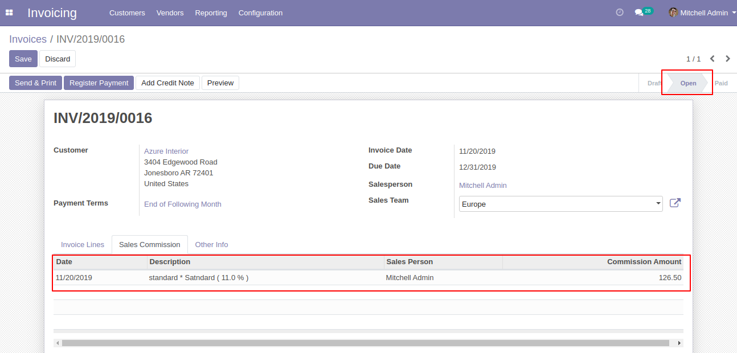Select the Sales Commission tab
This screenshot has width=737, height=353.
coord(150,245)
